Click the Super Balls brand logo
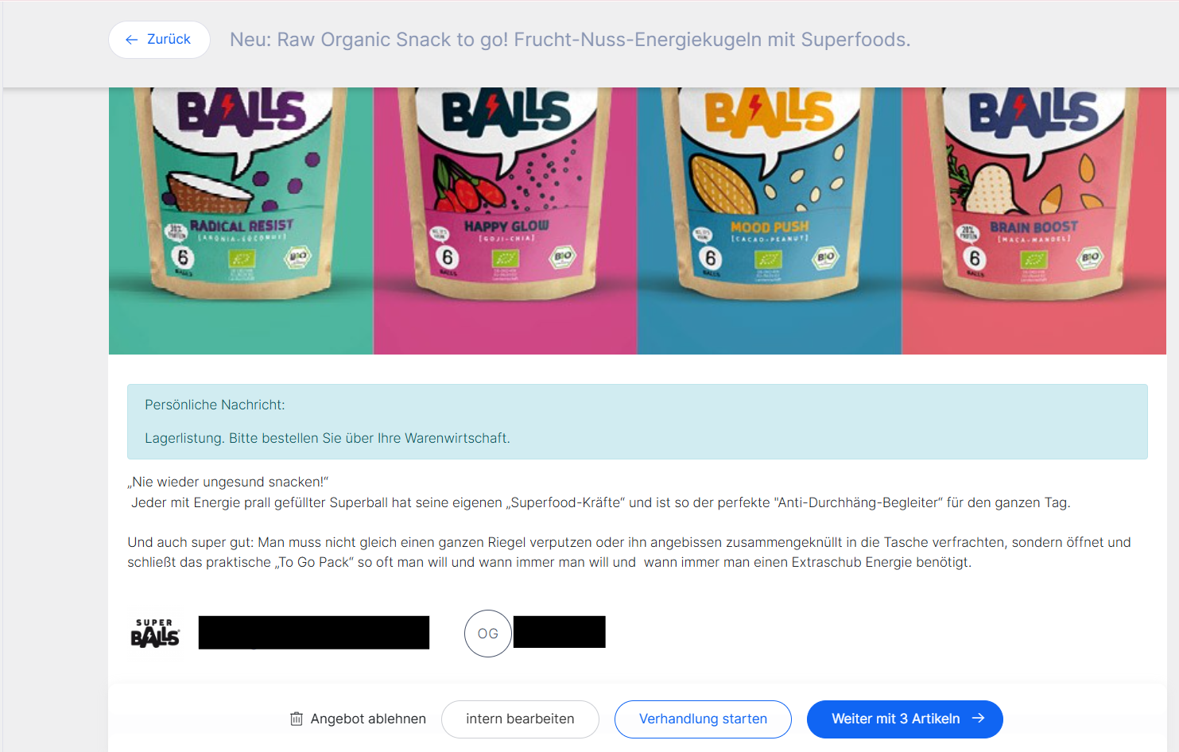The height and width of the screenshot is (752, 1179). pos(155,634)
